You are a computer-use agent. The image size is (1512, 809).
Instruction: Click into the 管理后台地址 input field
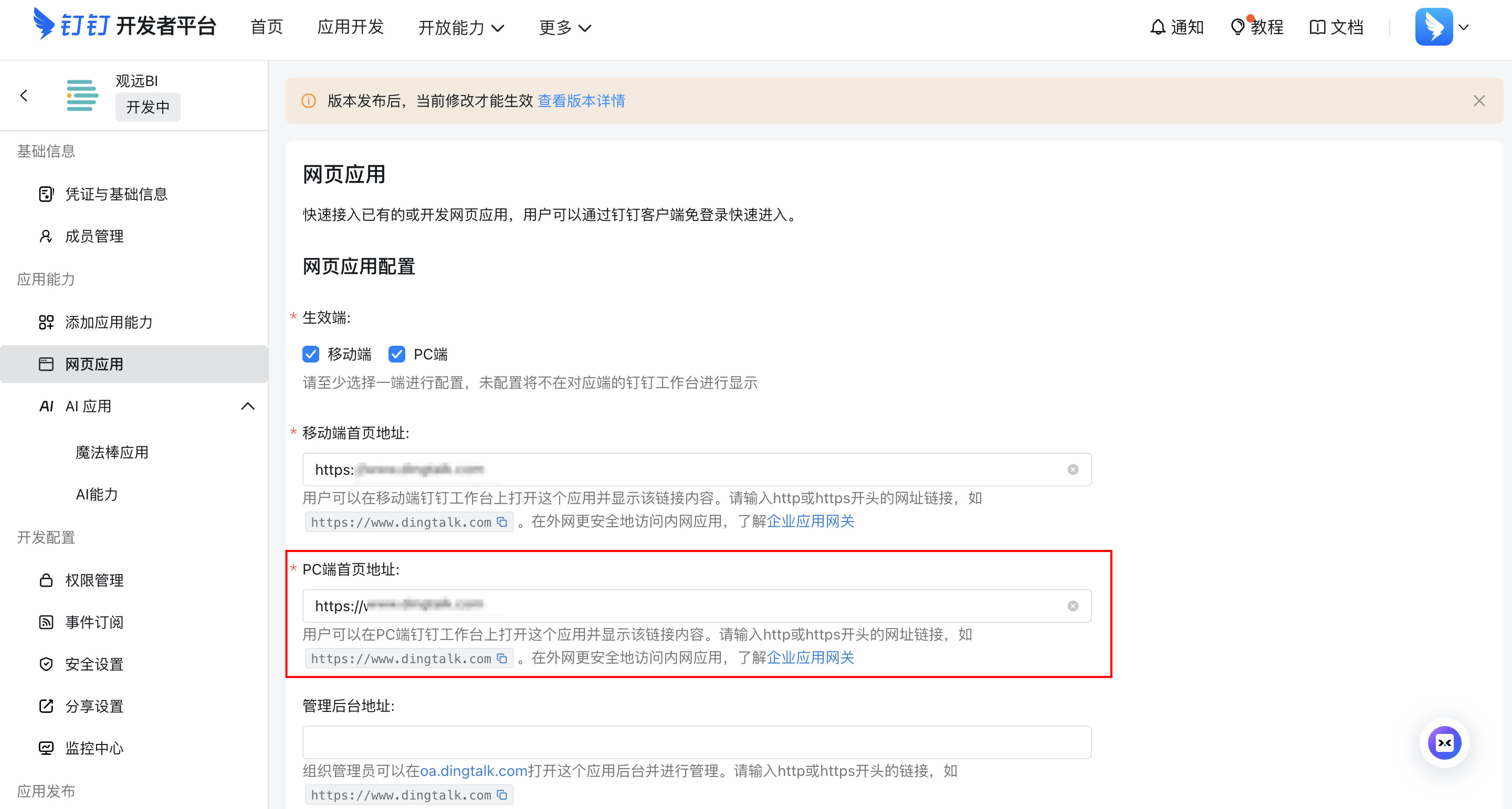click(x=696, y=742)
